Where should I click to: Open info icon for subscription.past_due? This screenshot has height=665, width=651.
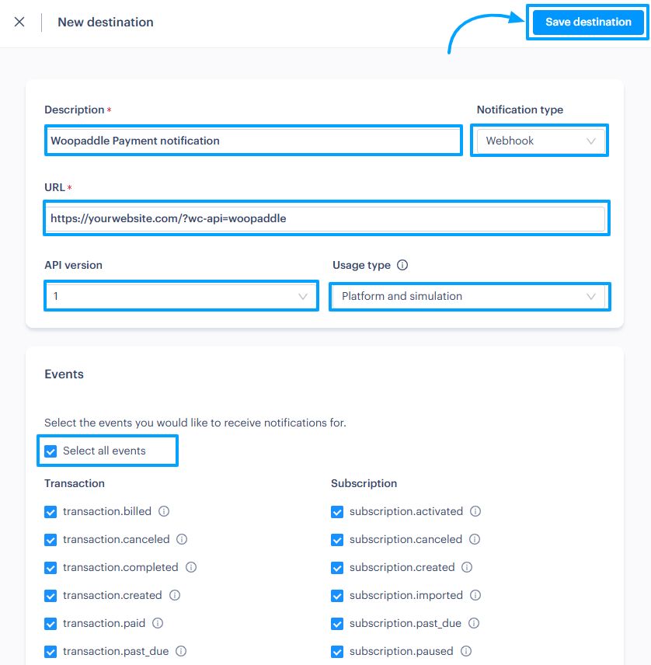click(474, 623)
